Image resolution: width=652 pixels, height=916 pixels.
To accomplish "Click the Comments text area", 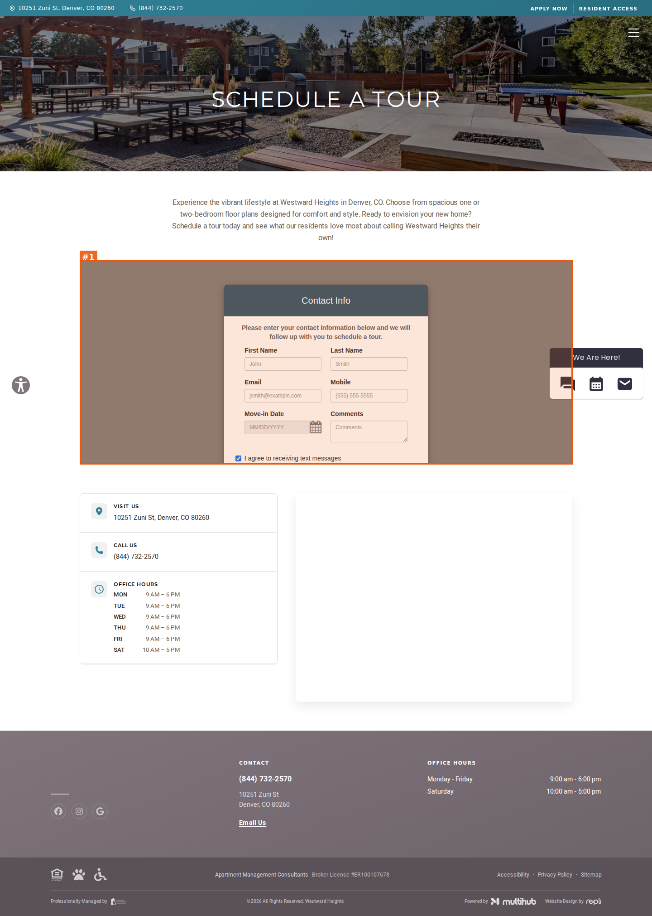I will pos(369,431).
